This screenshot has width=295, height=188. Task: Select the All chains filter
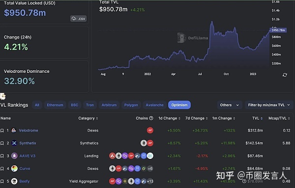(37, 105)
